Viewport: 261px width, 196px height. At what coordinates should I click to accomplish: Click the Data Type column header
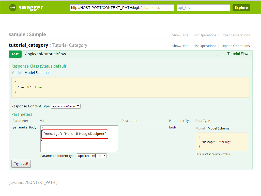coord(203,121)
